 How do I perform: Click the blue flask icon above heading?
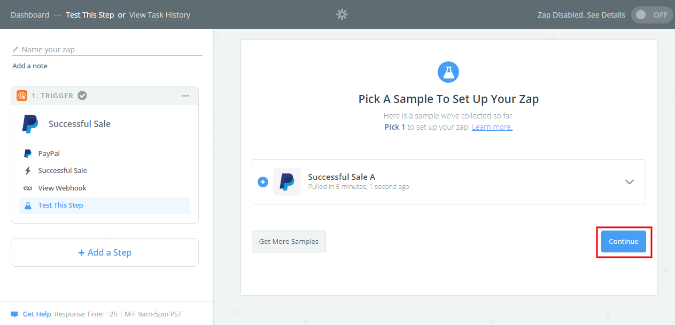[x=448, y=72]
